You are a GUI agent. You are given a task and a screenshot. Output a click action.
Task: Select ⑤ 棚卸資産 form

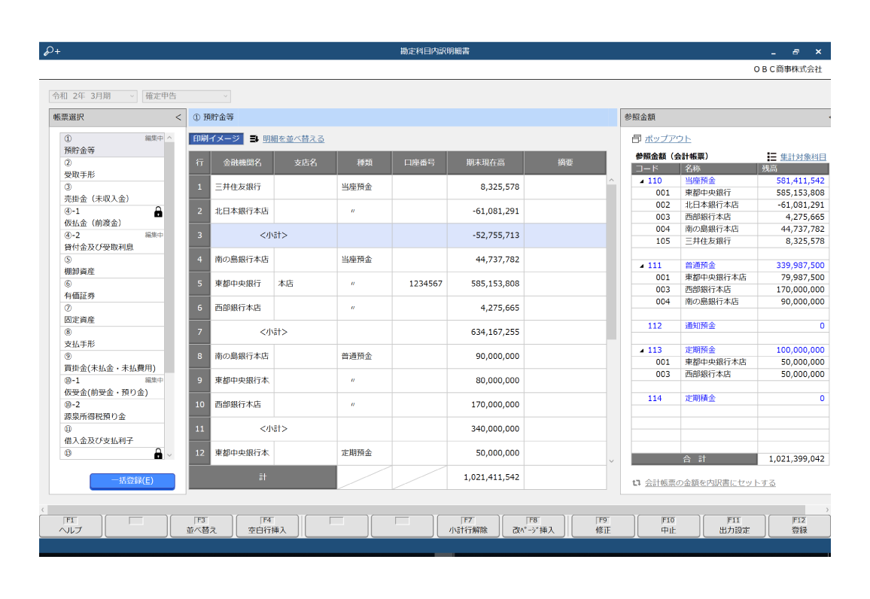(x=112, y=266)
